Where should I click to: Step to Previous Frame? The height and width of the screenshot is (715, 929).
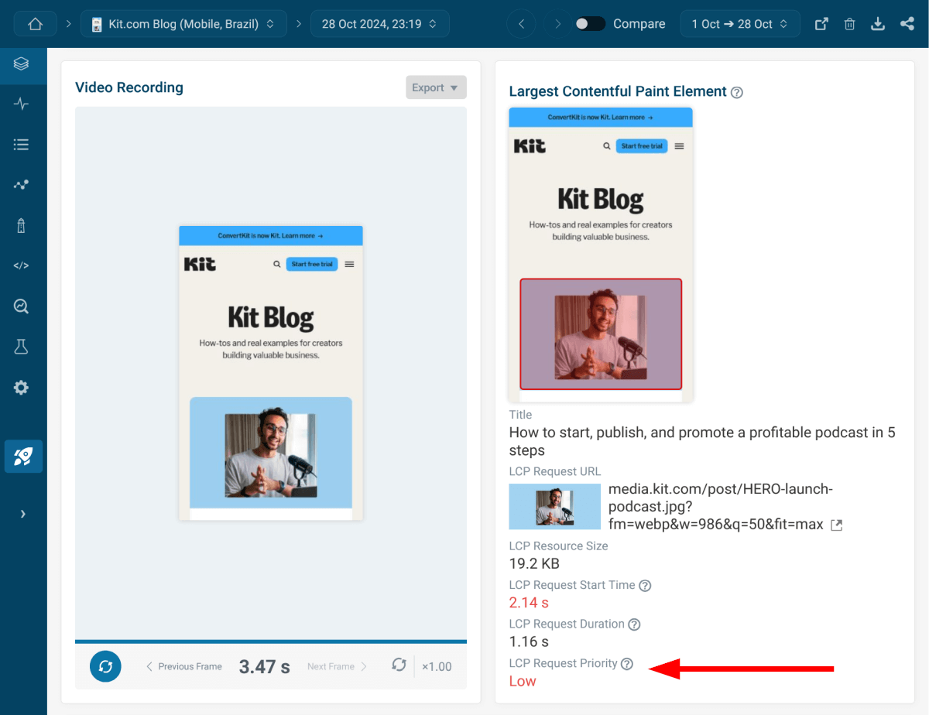(x=184, y=666)
